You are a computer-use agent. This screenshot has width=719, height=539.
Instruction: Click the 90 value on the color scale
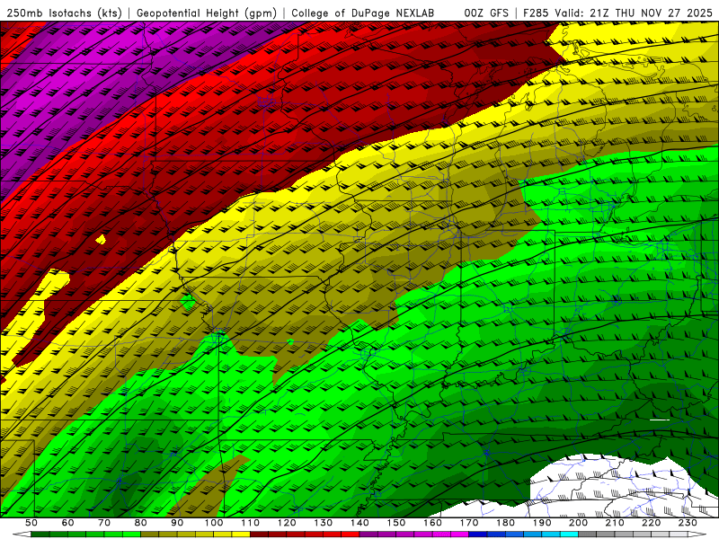pyautogui.click(x=177, y=523)
